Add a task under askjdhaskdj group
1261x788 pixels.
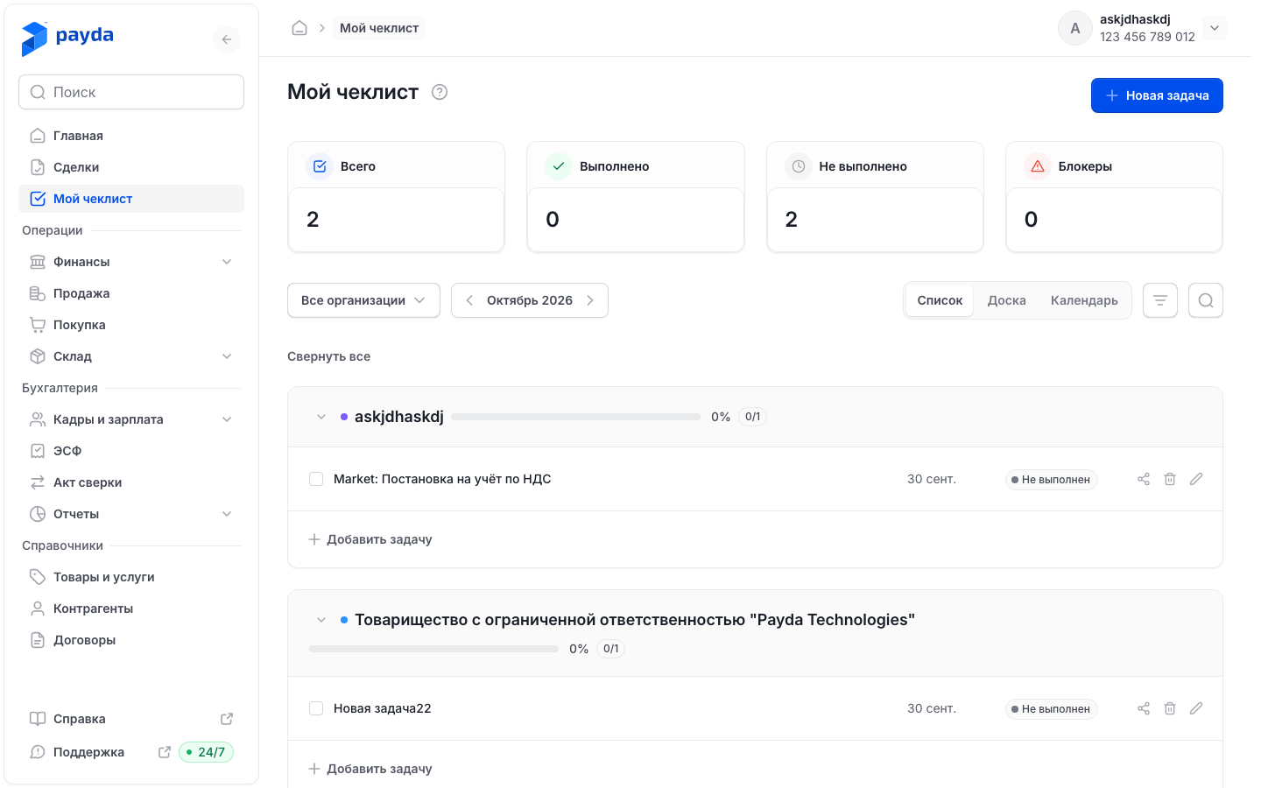[370, 539]
